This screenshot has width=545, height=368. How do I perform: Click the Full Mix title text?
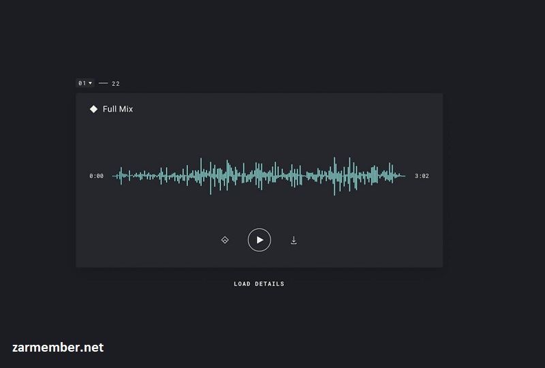[118, 109]
